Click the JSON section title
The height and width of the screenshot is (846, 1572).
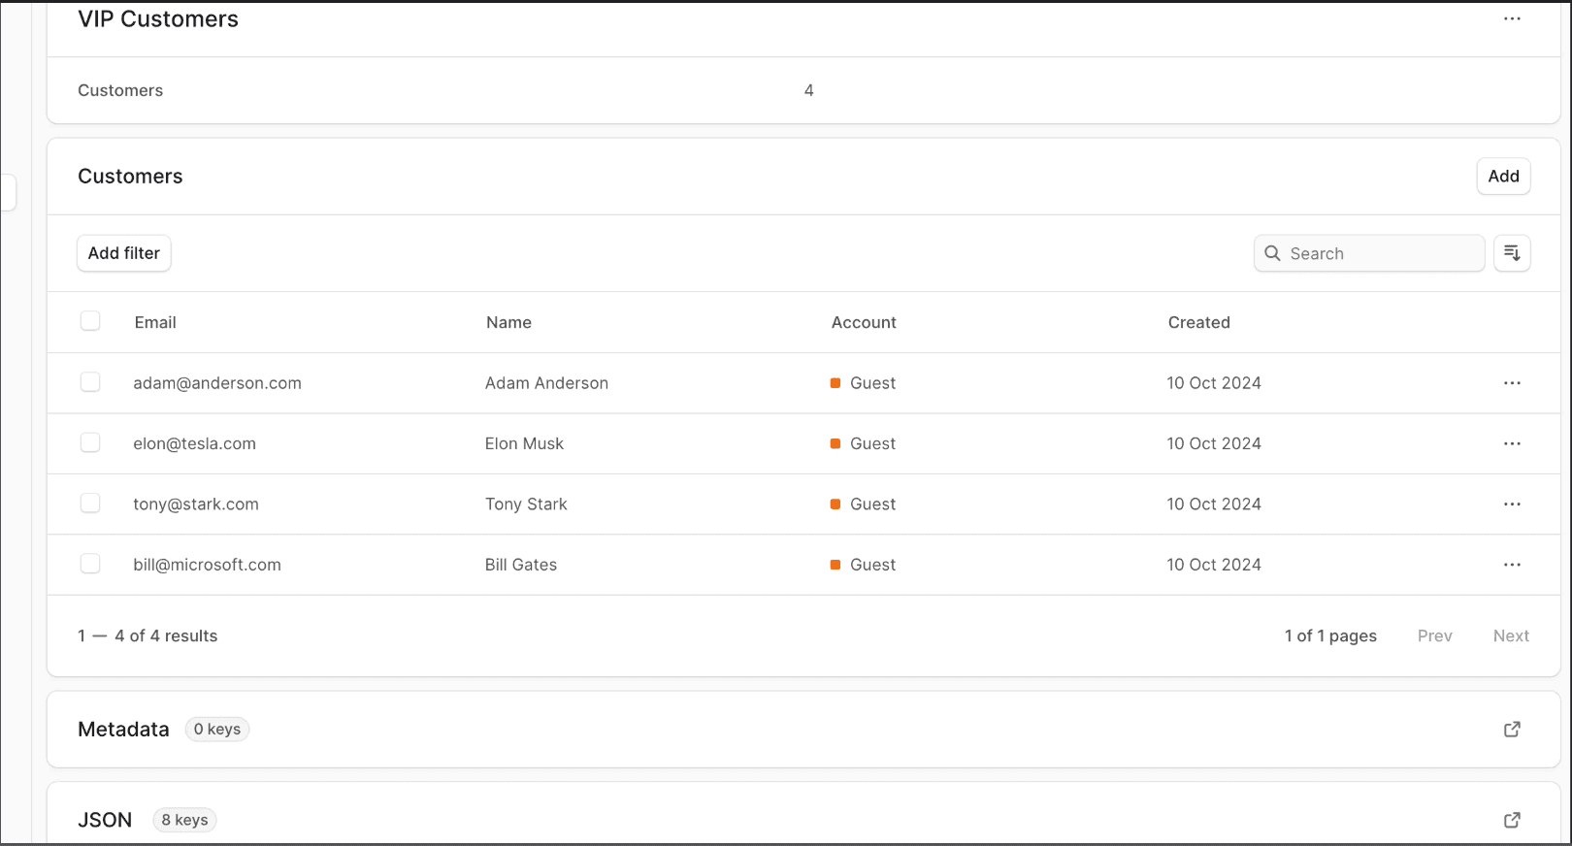point(105,821)
